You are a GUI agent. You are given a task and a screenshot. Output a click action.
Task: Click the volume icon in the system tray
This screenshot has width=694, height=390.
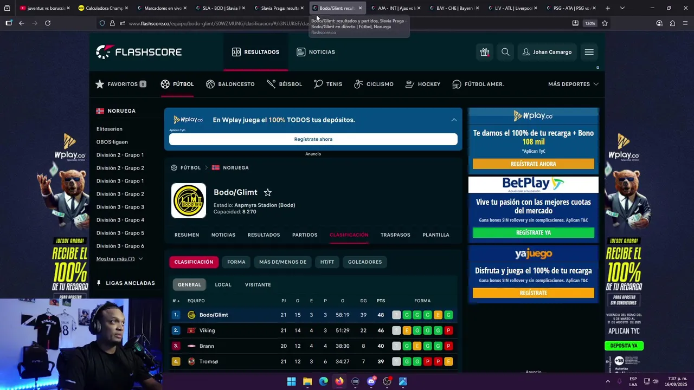pos(655,381)
